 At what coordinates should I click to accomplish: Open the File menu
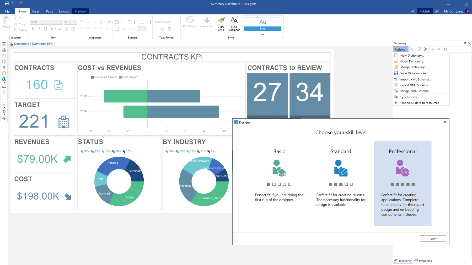click(7, 11)
